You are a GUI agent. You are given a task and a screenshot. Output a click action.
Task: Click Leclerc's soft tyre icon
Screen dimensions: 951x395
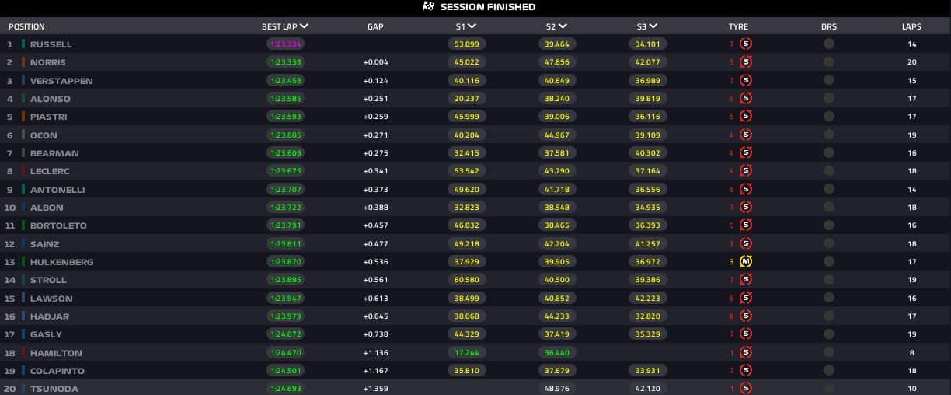(x=746, y=171)
